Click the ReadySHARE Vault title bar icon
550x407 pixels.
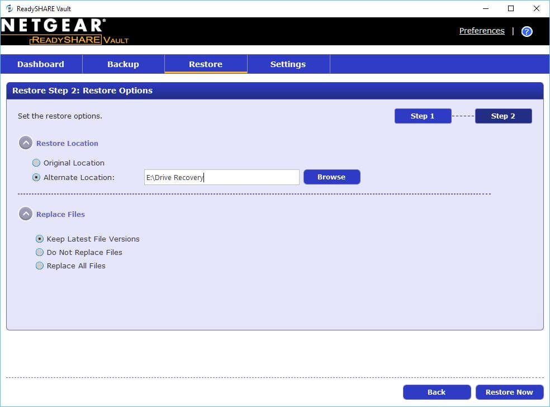tap(9, 8)
